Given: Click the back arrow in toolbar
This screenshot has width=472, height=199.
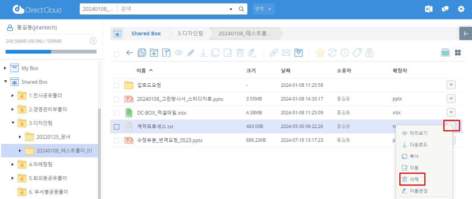Looking at the screenshot, I should pyautogui.click(x=129, y=53).
